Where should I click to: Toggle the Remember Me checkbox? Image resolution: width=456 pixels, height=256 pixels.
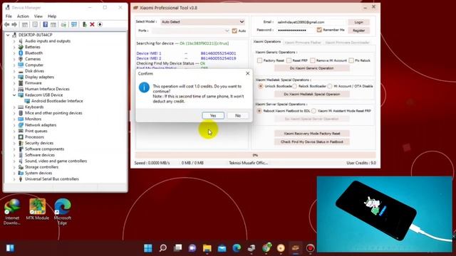(x=319, y=30)
